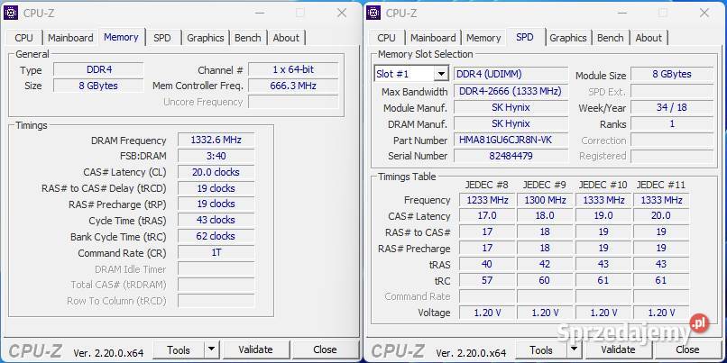Click JEDEC #9 tRAS value 42
The height and width of the screenshot is (363, 727).
tap(545, 264)
